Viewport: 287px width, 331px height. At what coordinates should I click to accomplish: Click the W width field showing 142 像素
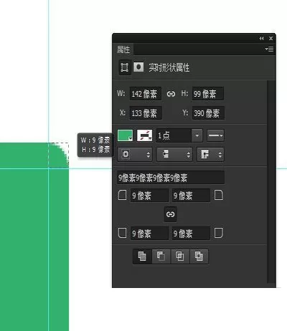[146, 94]
